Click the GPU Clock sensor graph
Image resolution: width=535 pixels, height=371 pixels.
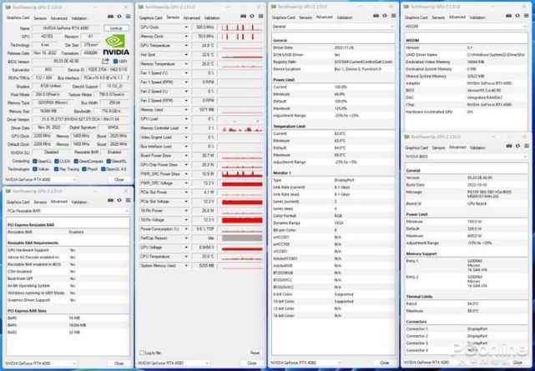point(240,28)
